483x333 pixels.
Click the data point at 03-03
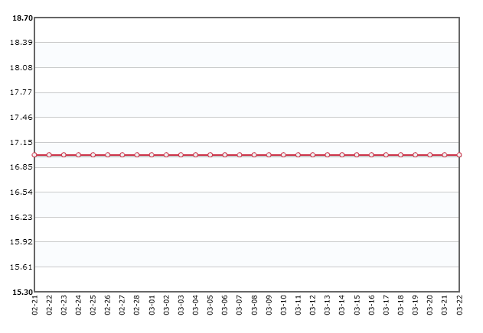[x=181, y=155]
